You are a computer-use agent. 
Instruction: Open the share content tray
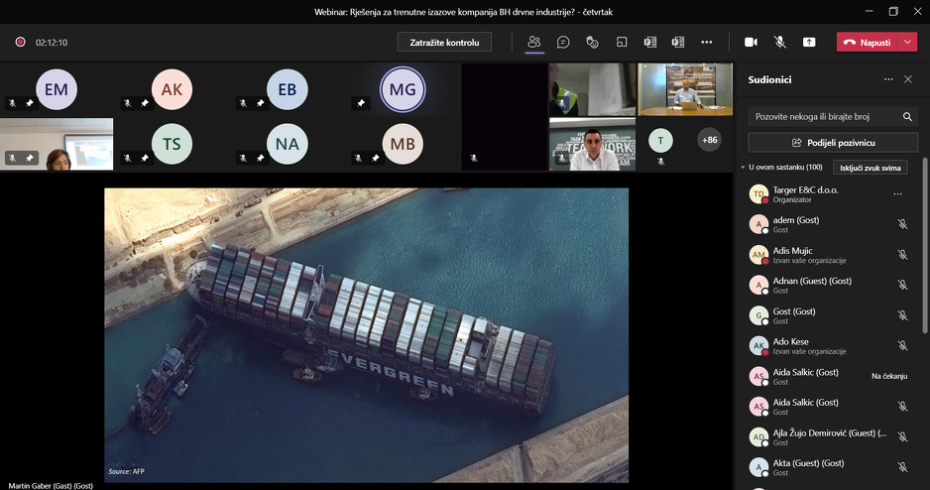(809, 42)
